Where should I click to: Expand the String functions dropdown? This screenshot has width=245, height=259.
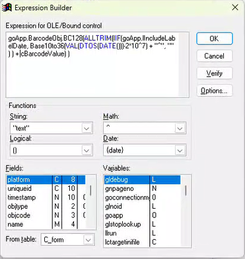[x=87, y=128]
